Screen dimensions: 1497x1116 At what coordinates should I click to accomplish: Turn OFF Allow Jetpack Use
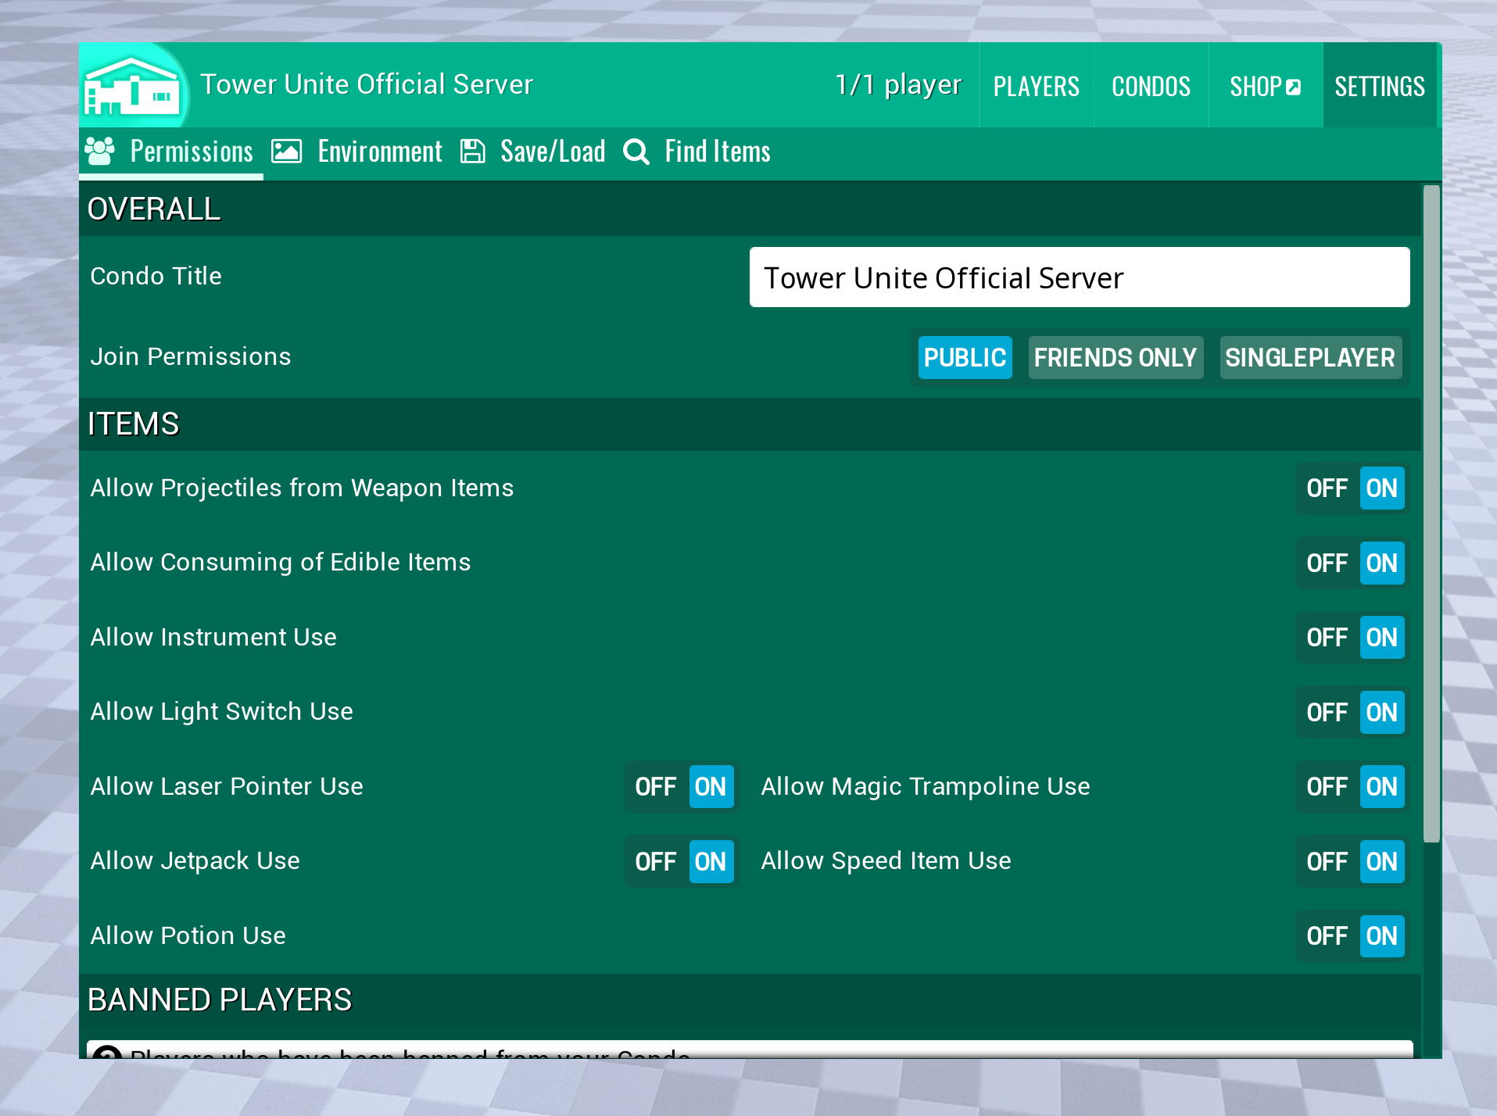pyautogui.click(x=655, y=861)
